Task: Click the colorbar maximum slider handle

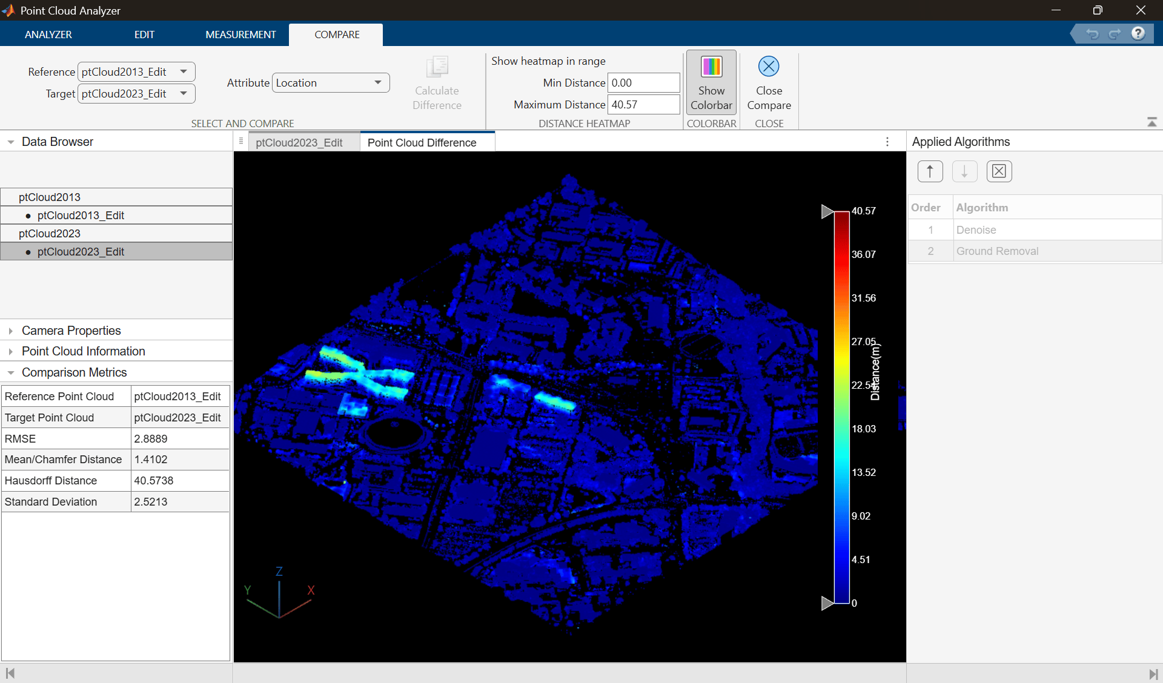Action: 827,211
